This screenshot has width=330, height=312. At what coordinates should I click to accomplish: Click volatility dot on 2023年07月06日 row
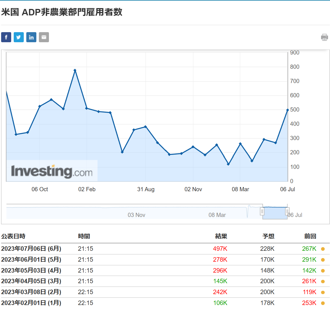[x=323, y=249]
